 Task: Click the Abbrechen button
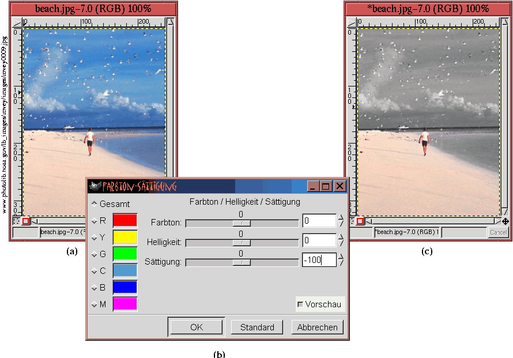tap(318, 327)
